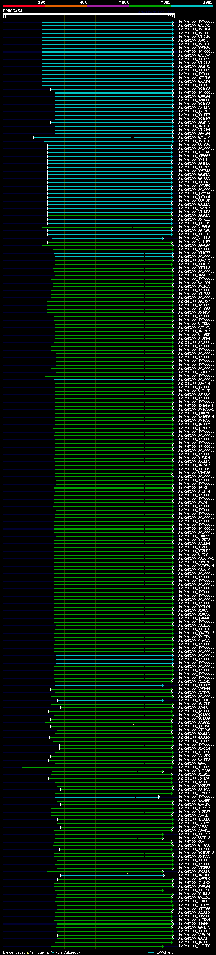Select hit label UniRef100_B5YP36

tap(194, 473)
